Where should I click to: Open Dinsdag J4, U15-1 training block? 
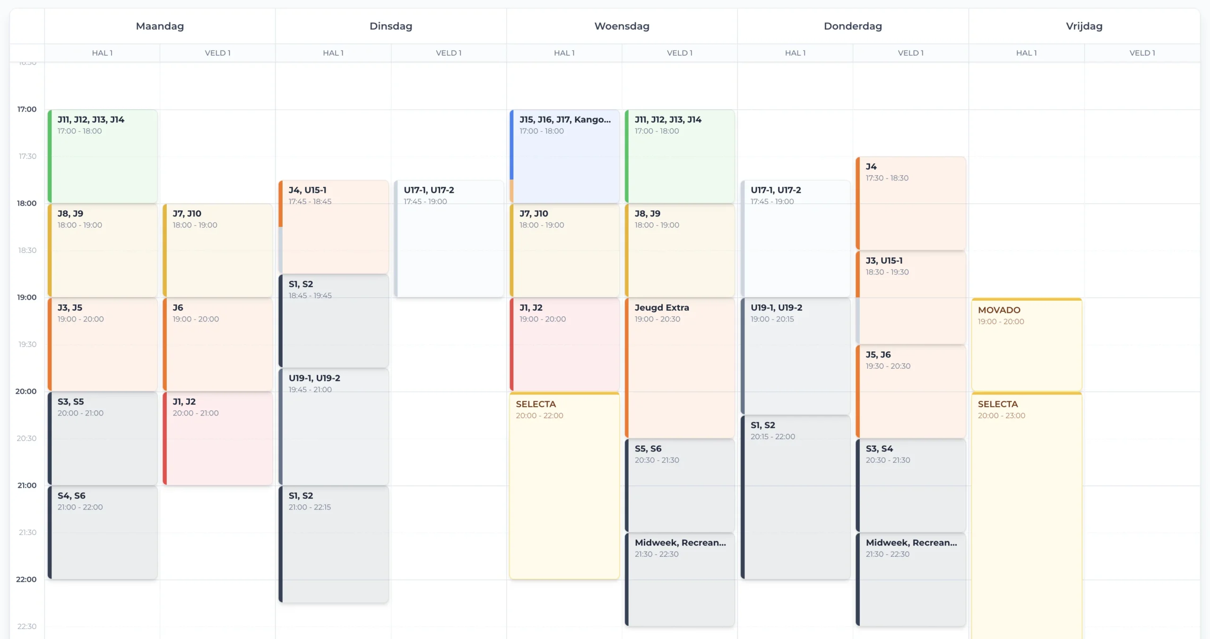[334, 226]
